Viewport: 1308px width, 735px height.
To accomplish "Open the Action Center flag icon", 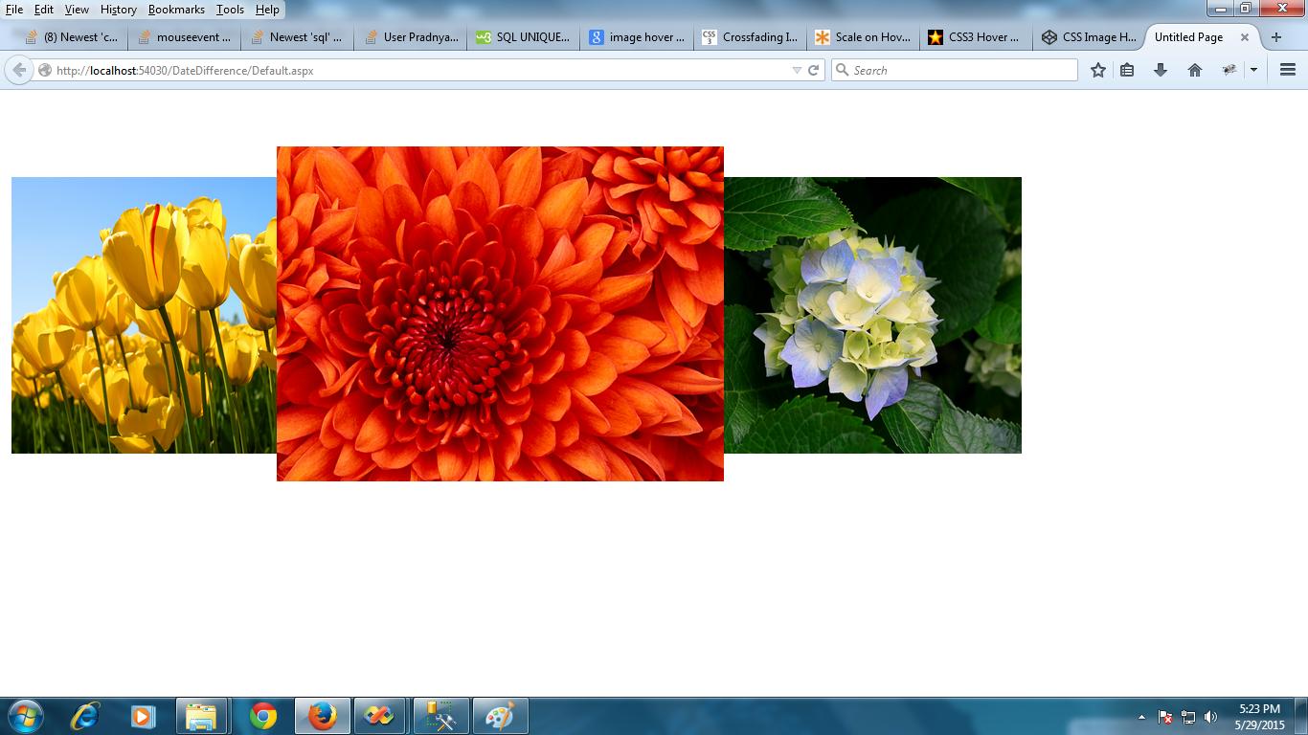I will (1165, 717).
